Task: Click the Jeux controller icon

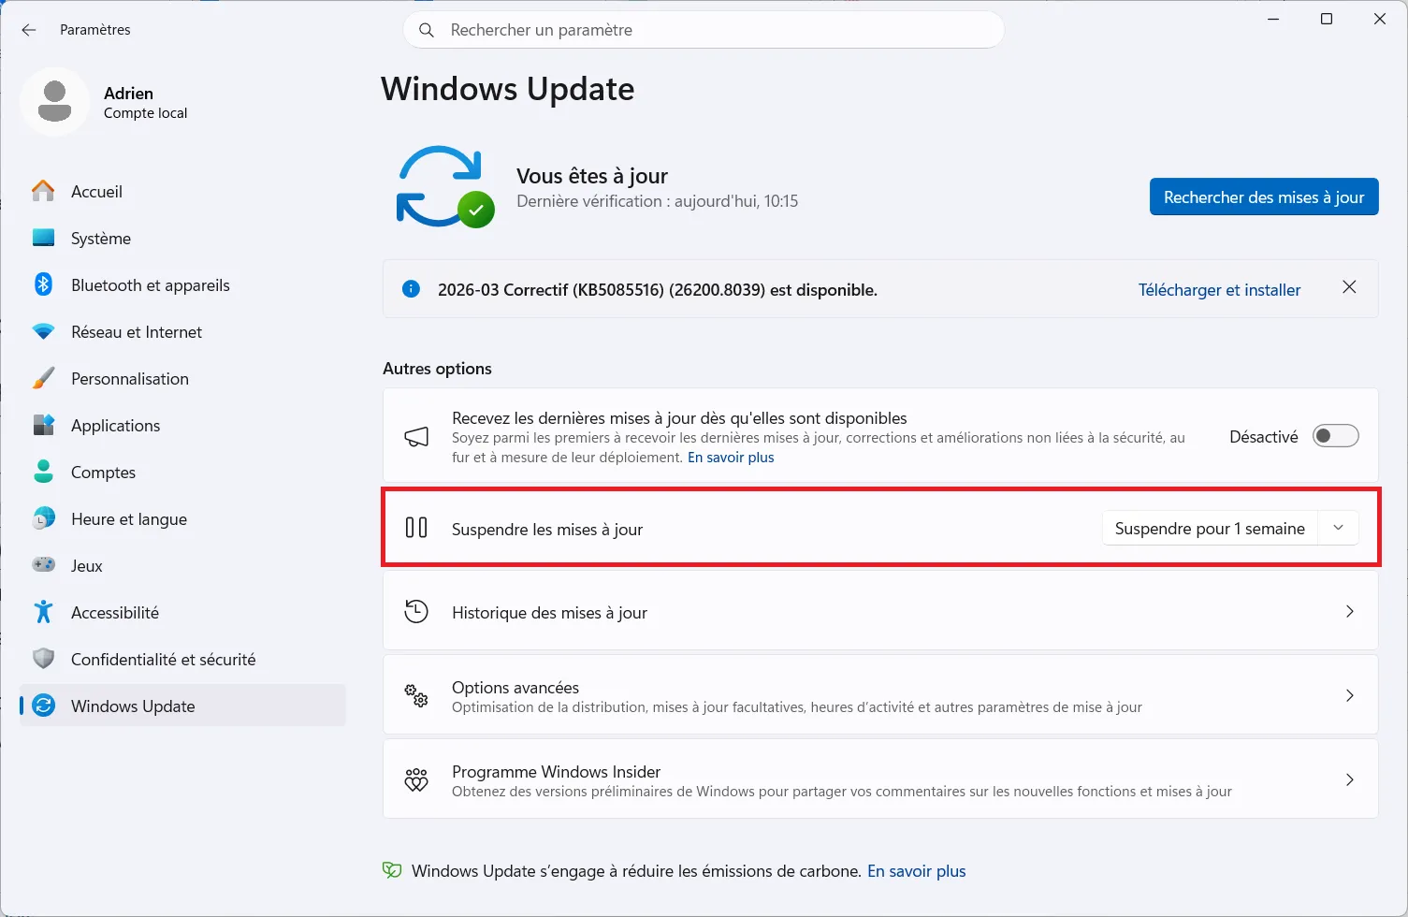Action: tap(43, 565)
